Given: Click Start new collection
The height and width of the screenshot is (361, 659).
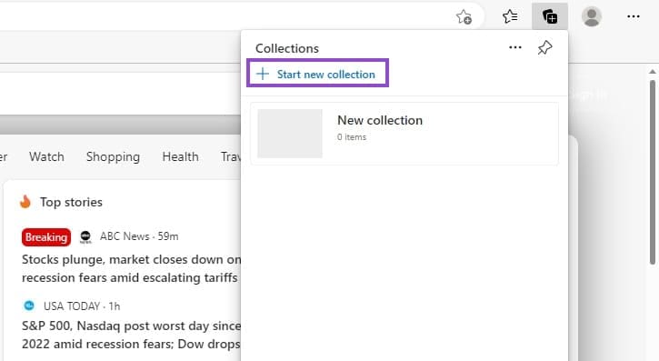Looking at the screenshot, I should (x=317, y=74).
